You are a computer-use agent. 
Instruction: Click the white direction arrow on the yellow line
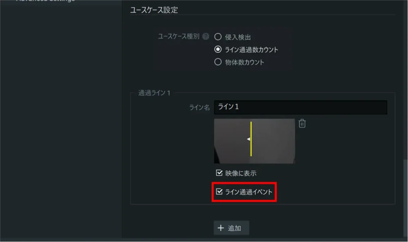tap(249, 139)
